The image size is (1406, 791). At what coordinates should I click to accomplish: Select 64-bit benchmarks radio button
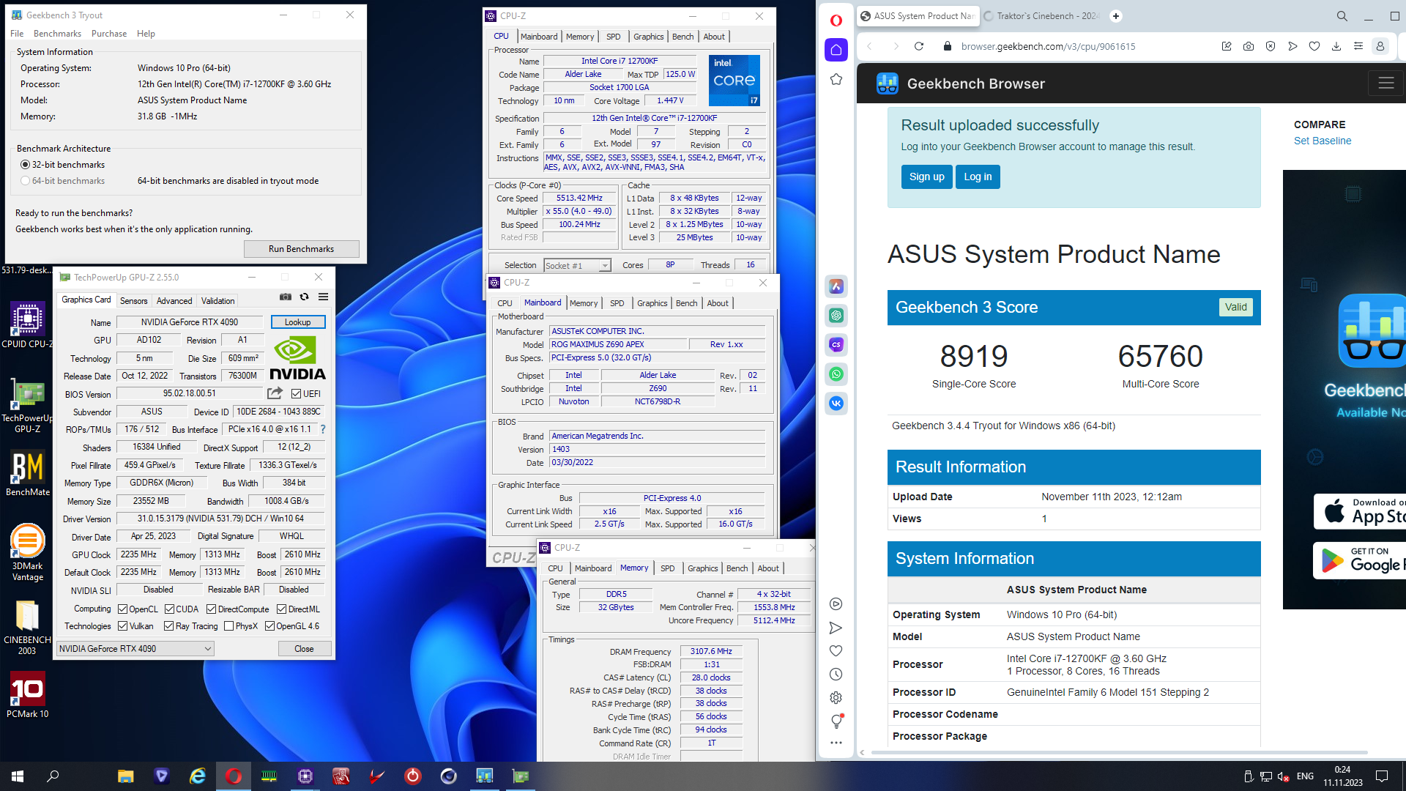(26, 181)
